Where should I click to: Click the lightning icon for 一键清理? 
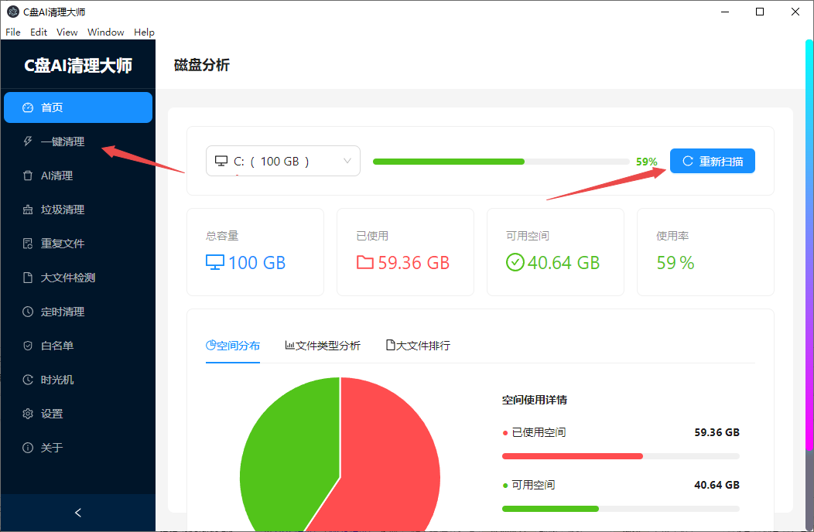[x=28, y=142]
